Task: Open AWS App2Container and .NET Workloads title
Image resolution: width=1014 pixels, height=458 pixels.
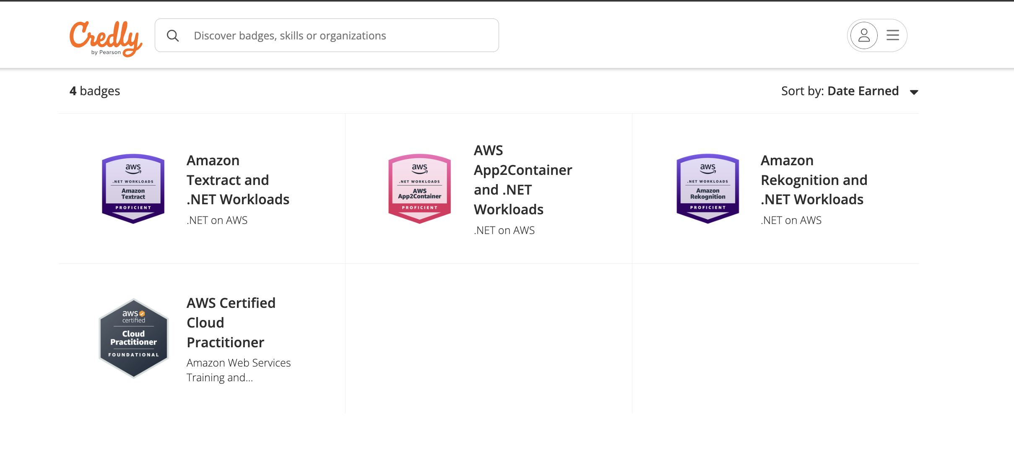Action: pos(523,180)
